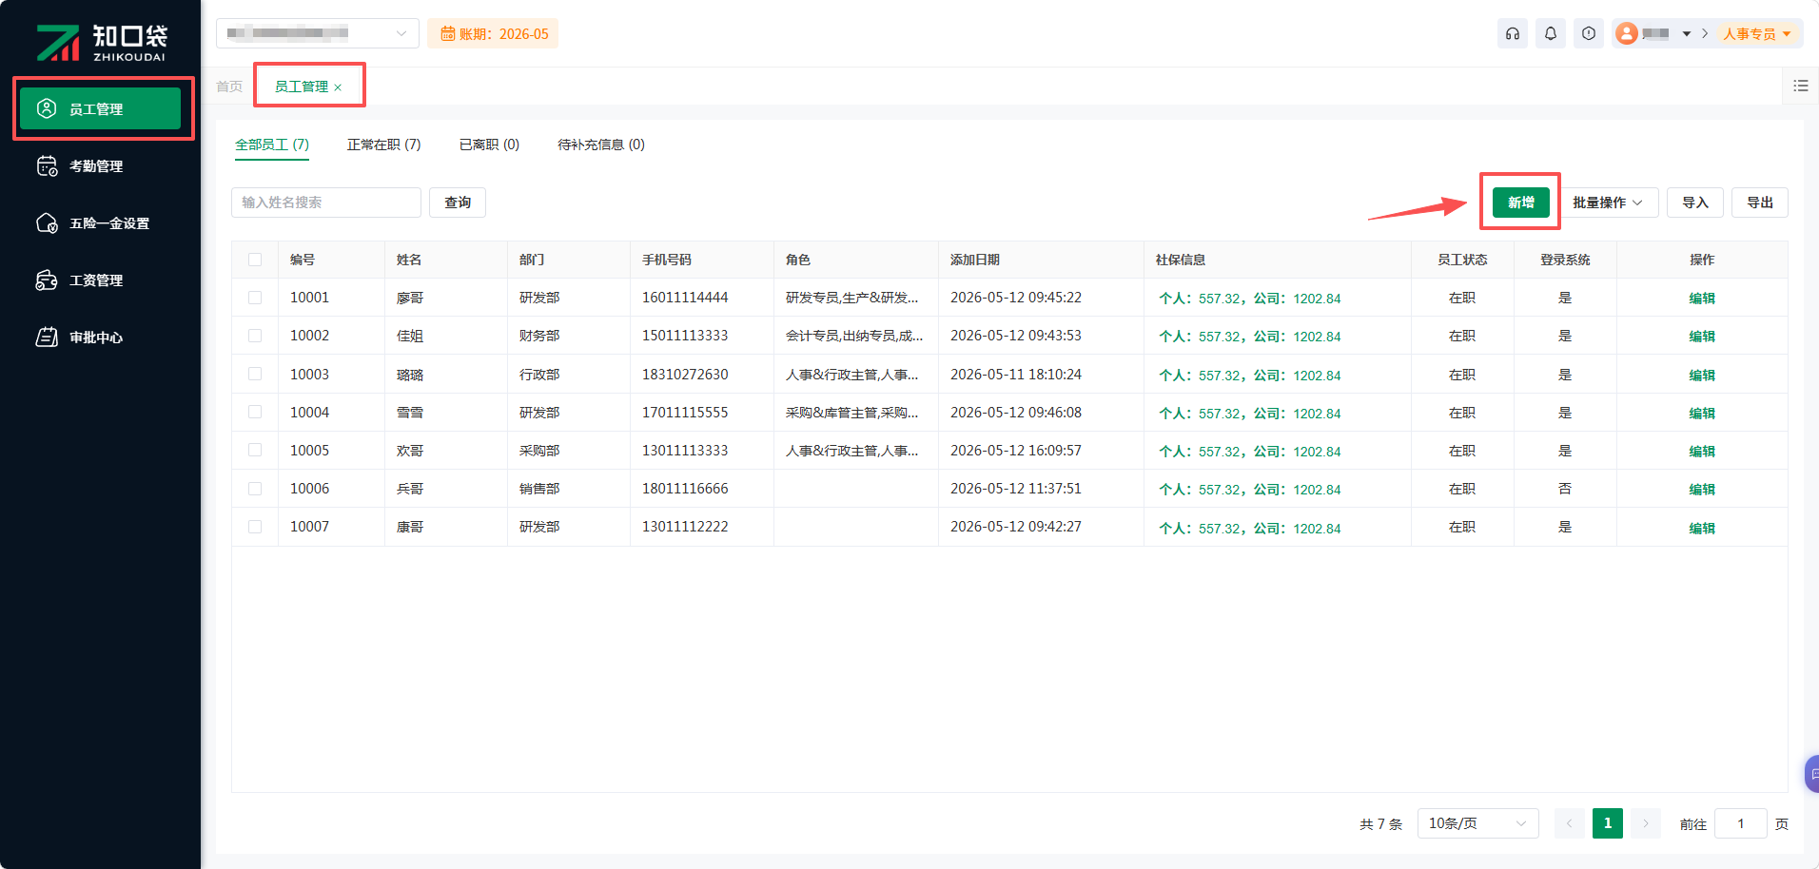Open 康哥's social insurance info link
The width and height of the screenshot is (1819, 869).
(x=1250, y=529)
